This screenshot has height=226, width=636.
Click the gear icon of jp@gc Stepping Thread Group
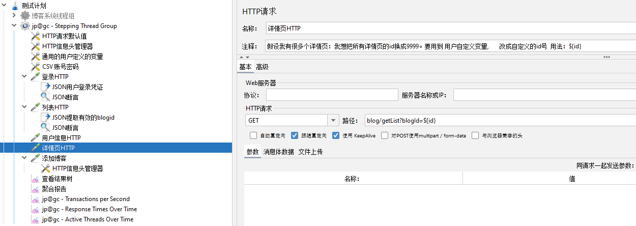[x=25, y=26]
